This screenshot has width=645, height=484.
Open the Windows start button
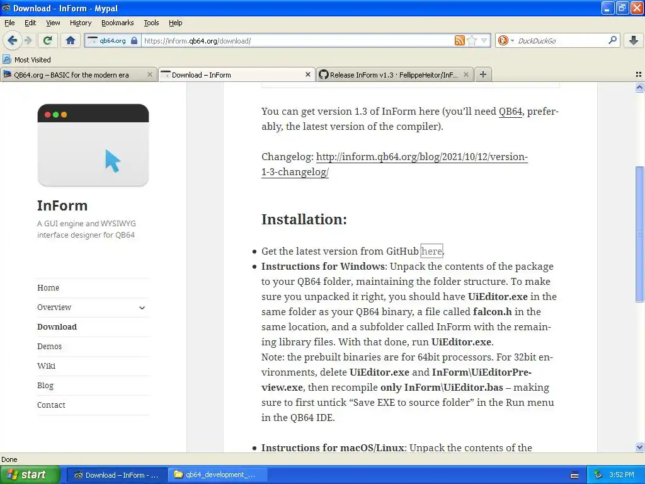click(x=30, y=475)
